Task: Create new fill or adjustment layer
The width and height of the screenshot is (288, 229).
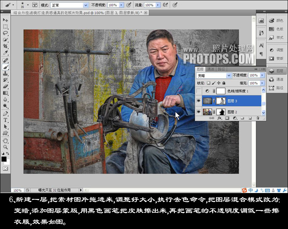Action: (235, 118)
